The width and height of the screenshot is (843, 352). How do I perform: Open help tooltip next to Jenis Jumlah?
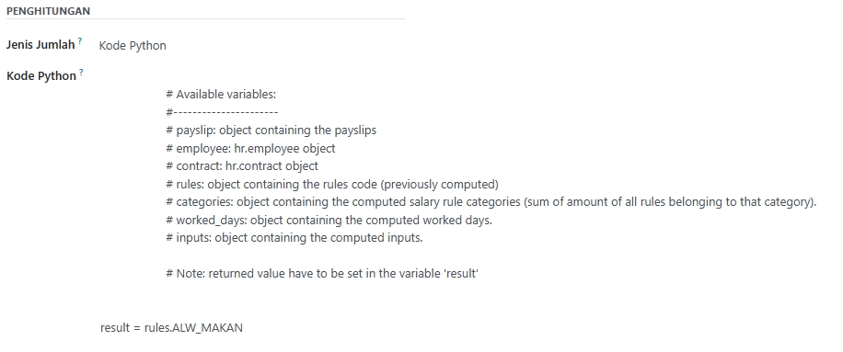pyautogui.click(x=80, y=40)
